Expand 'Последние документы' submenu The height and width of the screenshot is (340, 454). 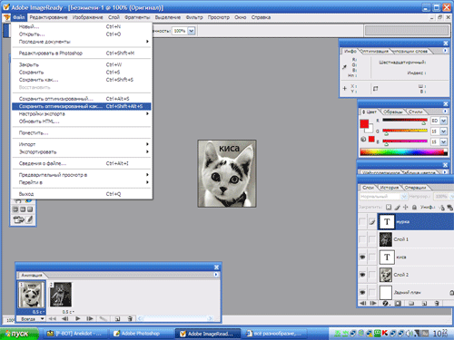(82, 42)
